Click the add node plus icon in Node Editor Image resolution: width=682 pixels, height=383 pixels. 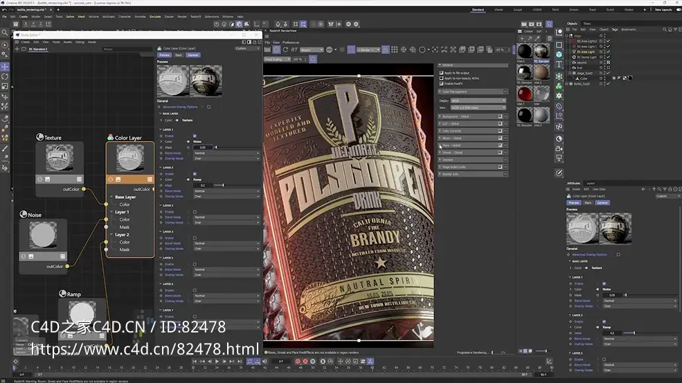(17, 49)
